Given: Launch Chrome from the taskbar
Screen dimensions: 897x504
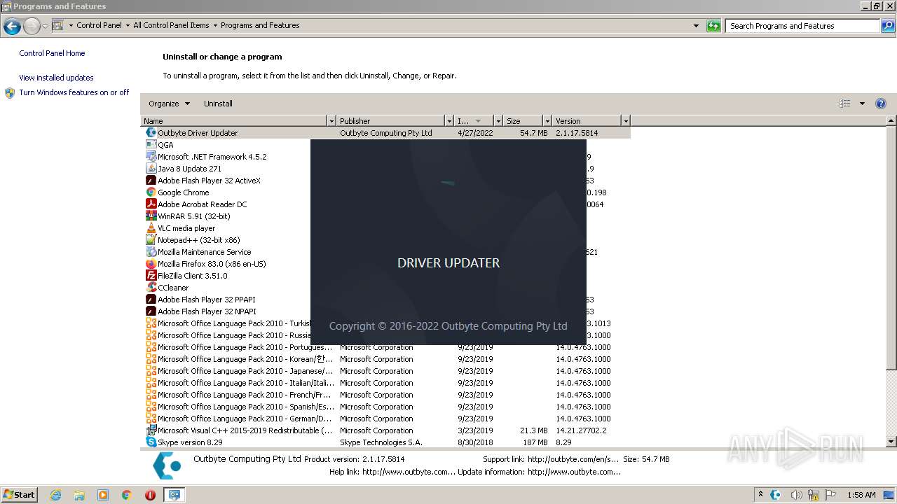Looking at the screenshot, I should [127, 495].
